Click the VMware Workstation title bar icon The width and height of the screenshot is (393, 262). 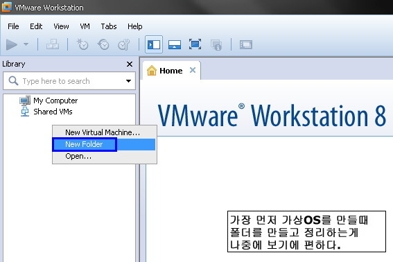point(7,7)
